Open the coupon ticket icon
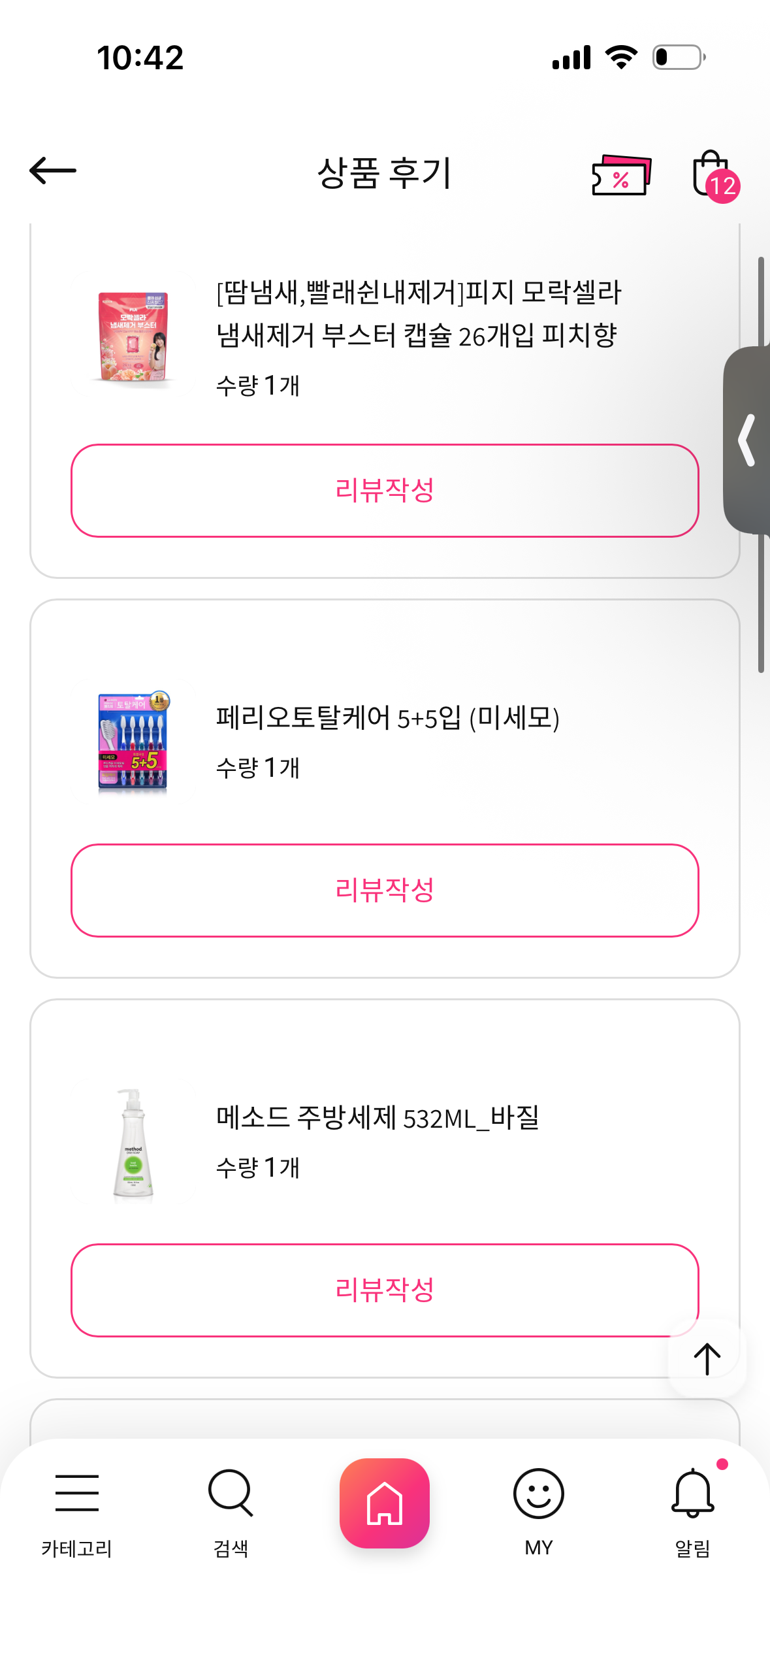770x1670 pixels. pos(620,175)
